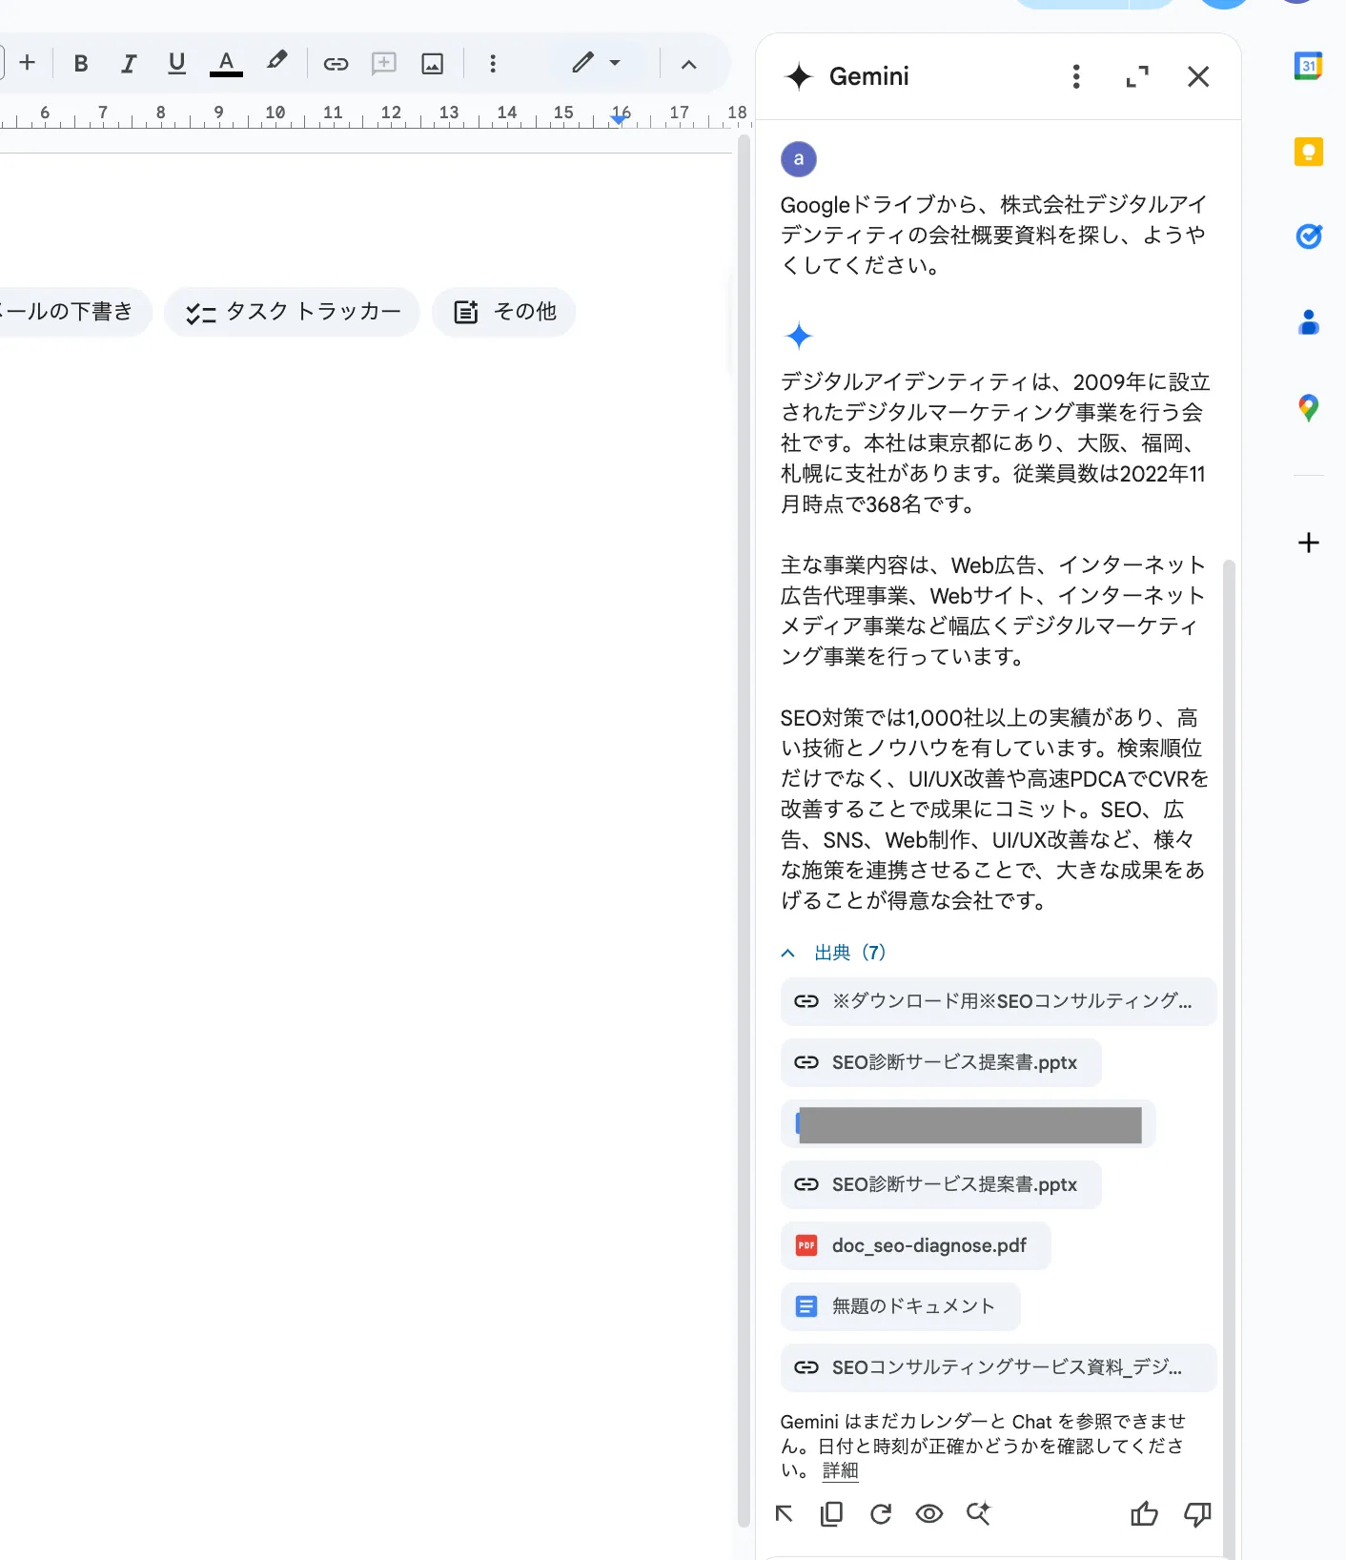The height and width of the screenshot is (1560, 1346).
Task: Open the Gemini panel more options menu
Action: (x=1076, y=76)
